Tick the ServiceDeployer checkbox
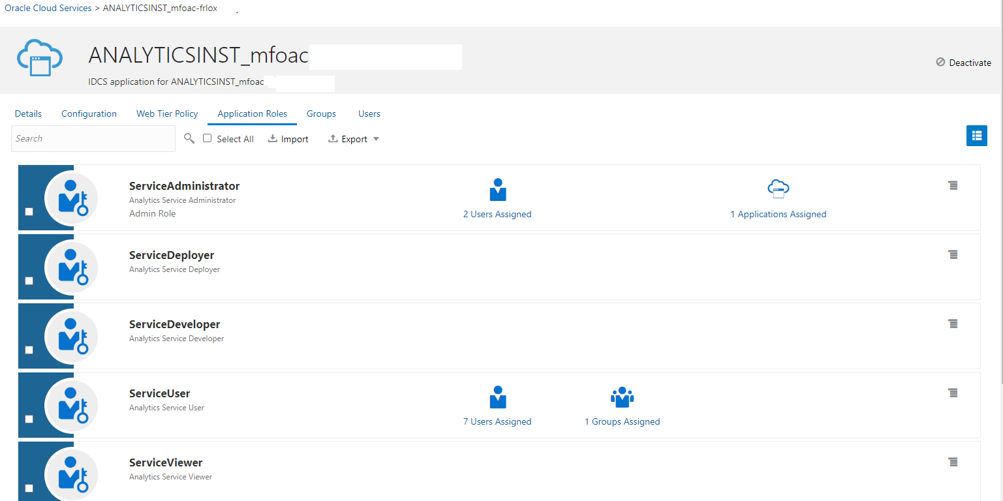The height and width of the screenshot is (501, 1003). pyautogui.click(x=29, y=281)
